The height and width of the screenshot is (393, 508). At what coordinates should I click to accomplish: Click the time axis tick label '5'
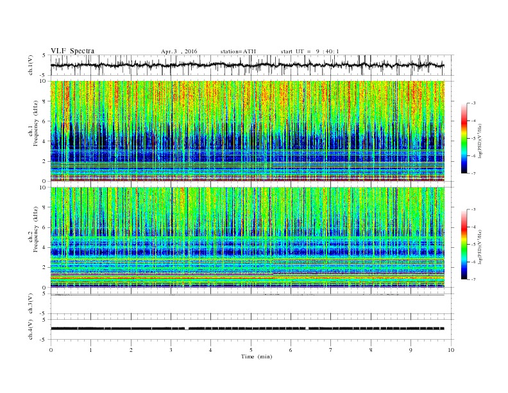pyautogui.click(x=251, y=350)
